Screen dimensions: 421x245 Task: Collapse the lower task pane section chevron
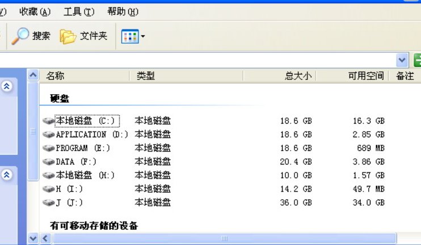(7, 175)
